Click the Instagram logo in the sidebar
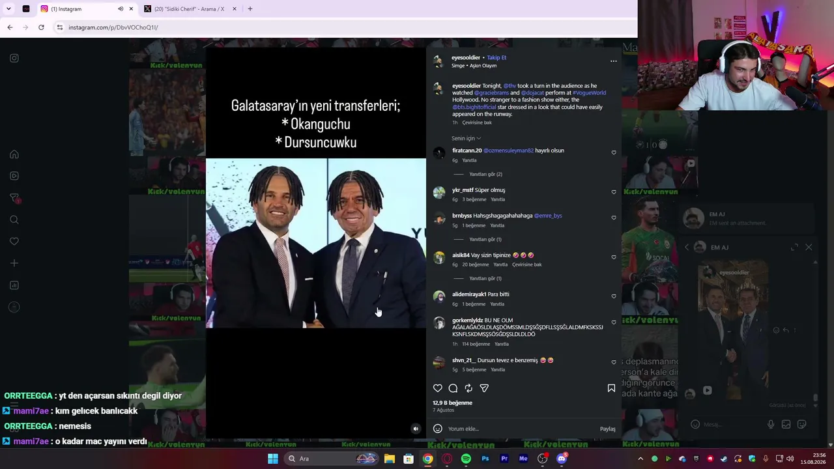834x469 pixels. [14, 58]
